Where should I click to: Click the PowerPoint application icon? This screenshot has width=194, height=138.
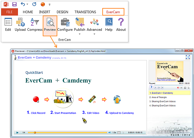point(6,4)
